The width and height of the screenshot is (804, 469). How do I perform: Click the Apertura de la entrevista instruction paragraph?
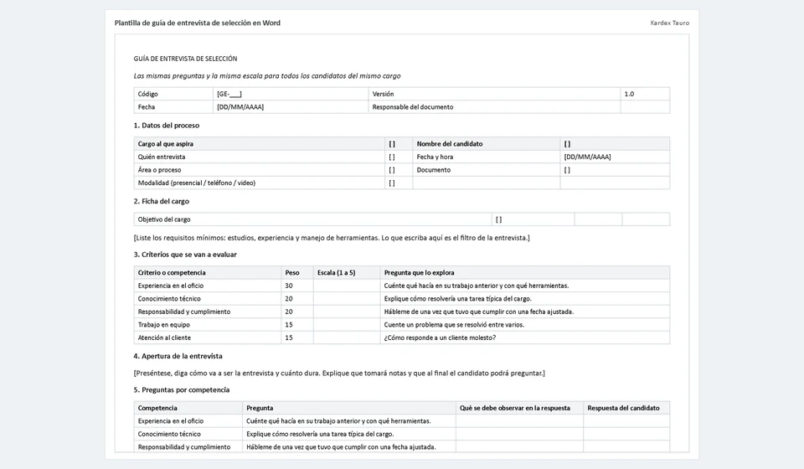pyautogui.click(x=339, y=374)
